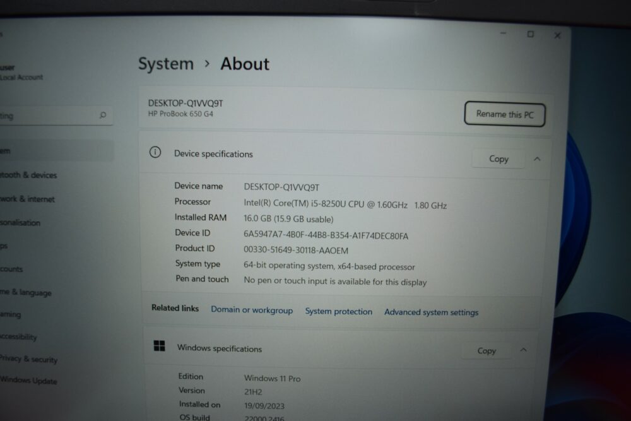Open Windows Update settings
The width and height of the screenshot is (631, 421).
(28, 381)
